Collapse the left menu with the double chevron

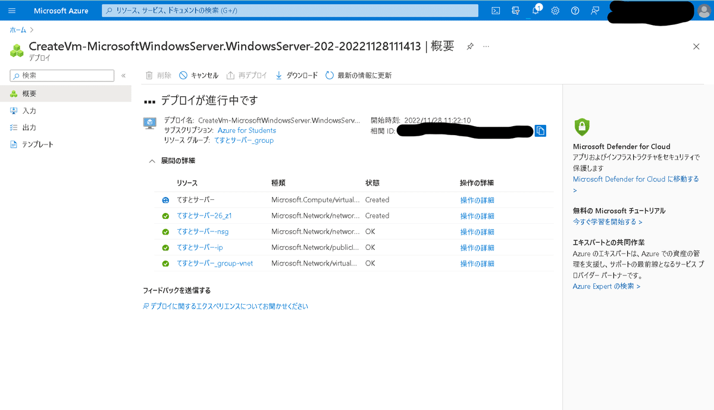coord(124,76)
